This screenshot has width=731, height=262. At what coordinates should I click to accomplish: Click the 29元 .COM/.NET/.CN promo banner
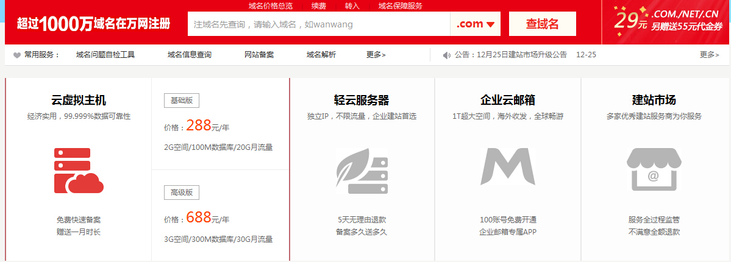click(666, 23)
